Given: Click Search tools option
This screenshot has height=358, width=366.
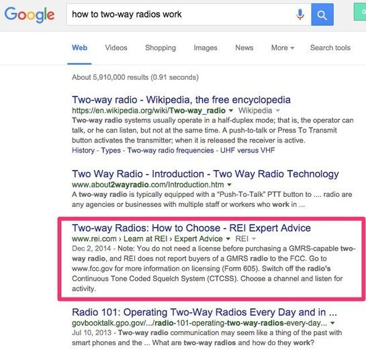Looking at the screenshot, I should click(330, 48).
